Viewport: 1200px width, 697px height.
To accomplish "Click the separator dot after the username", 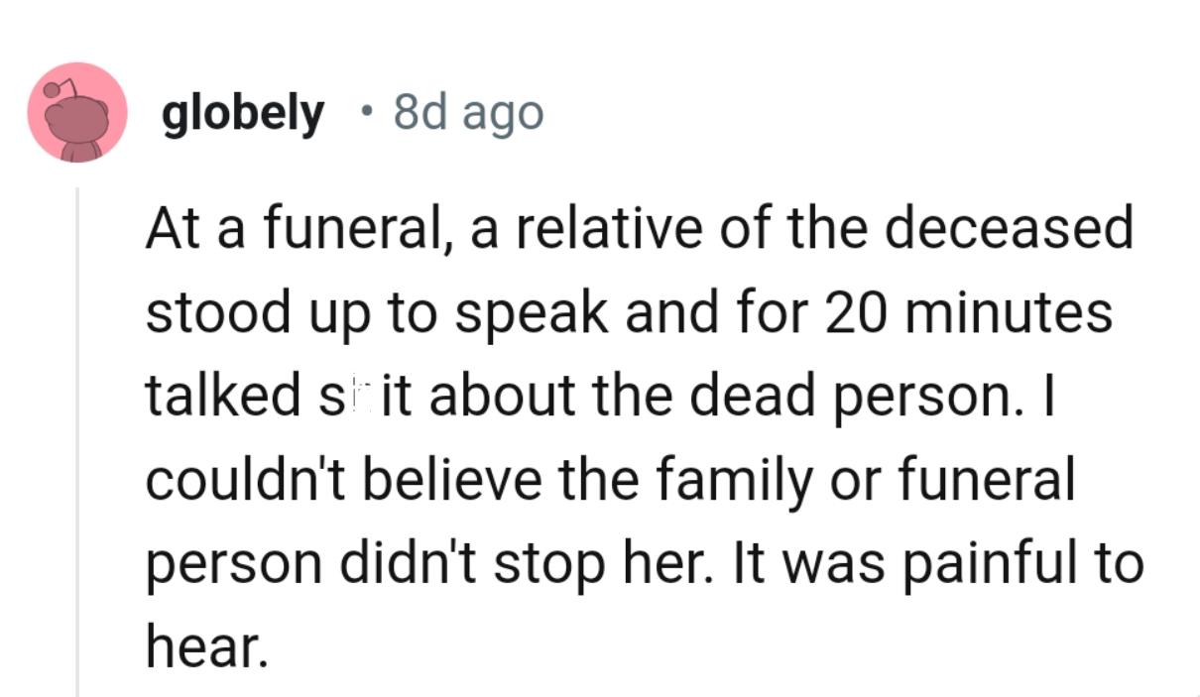I will coord(368,112).
